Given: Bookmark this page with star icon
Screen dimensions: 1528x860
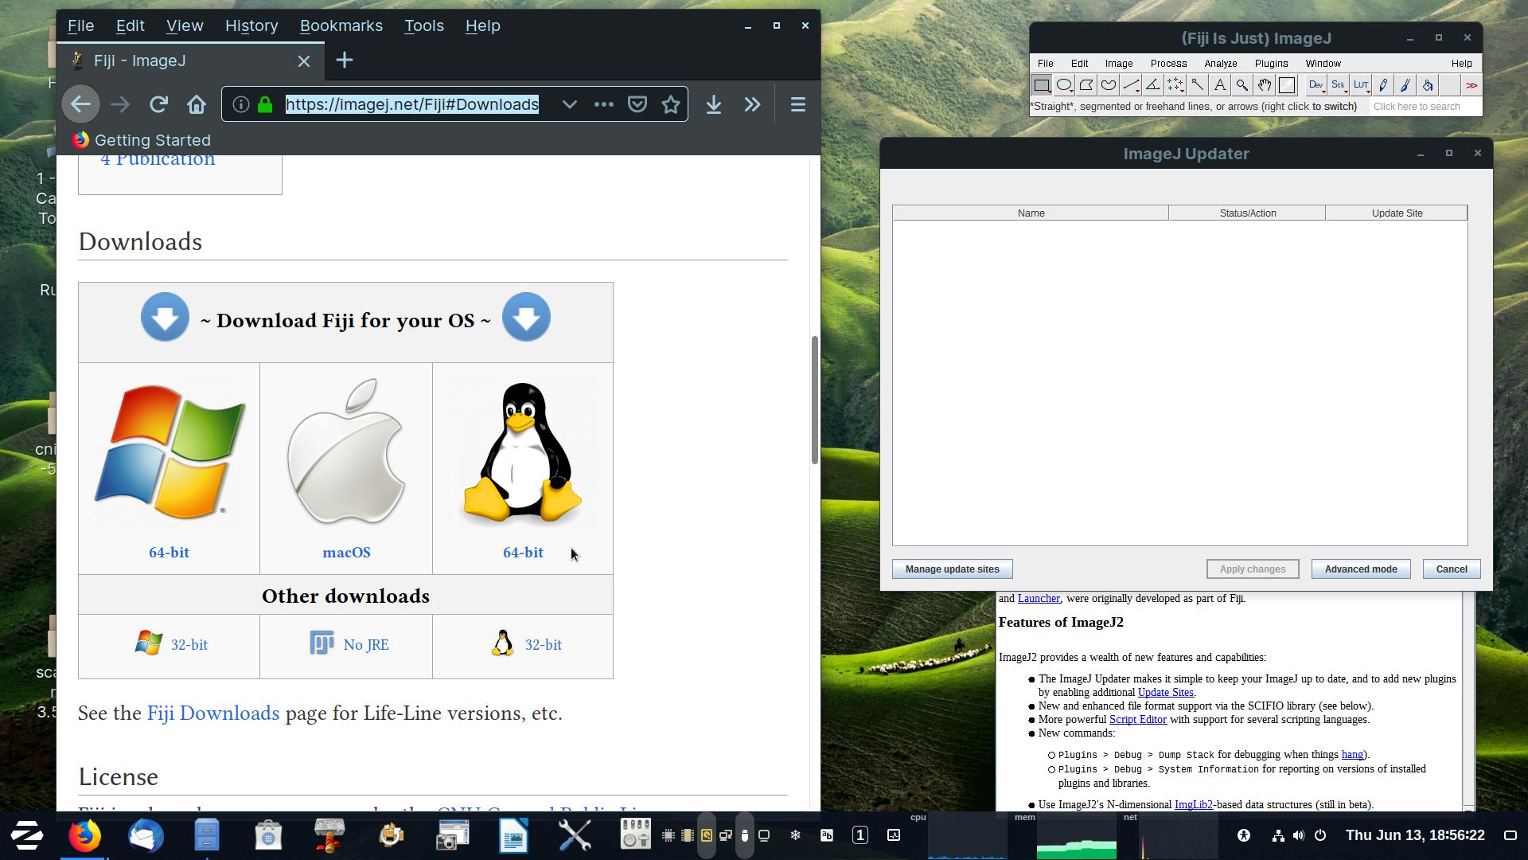Looking at the screenshot, I should click(x=671, y=104).
